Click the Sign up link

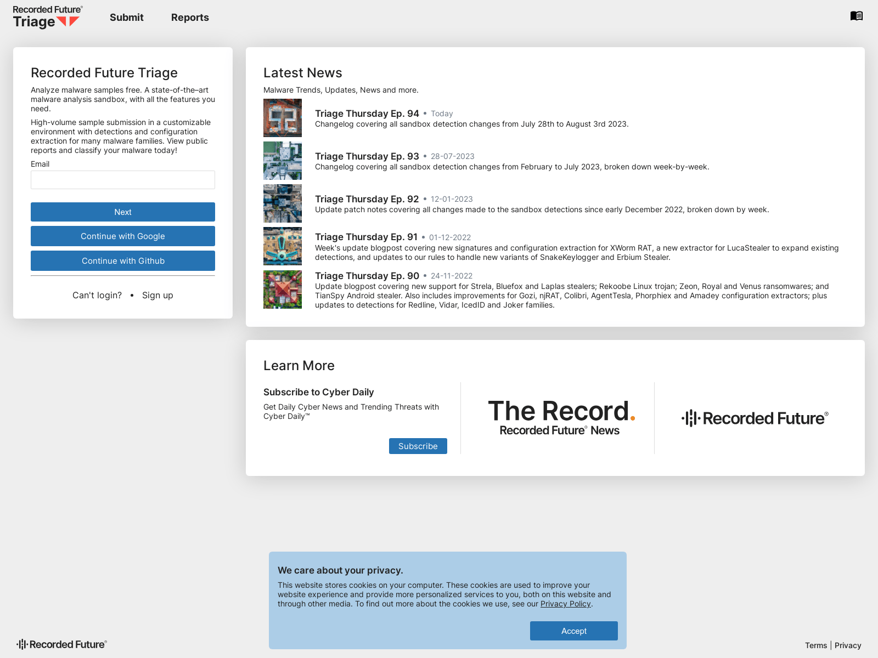[x=157, y=295]
